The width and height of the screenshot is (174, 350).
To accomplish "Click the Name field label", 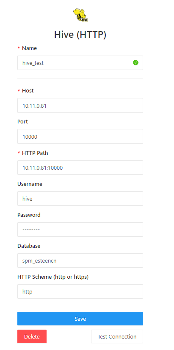I will coord(29,48).
